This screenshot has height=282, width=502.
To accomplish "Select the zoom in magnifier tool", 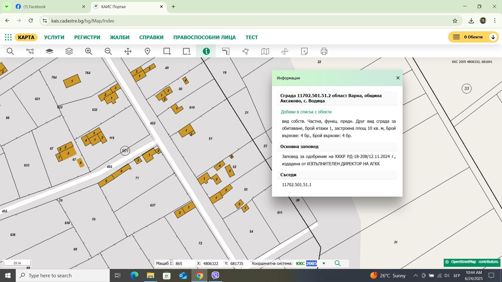I will coord(89,51).
